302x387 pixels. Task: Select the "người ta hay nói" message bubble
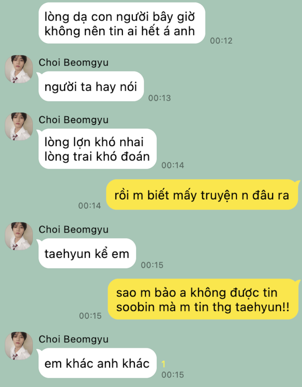pos(91,86)
